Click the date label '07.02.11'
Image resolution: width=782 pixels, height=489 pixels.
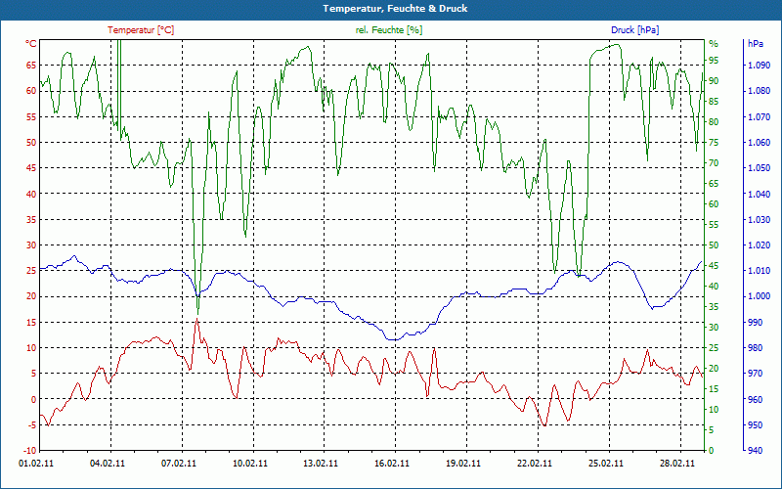point(179,464)
